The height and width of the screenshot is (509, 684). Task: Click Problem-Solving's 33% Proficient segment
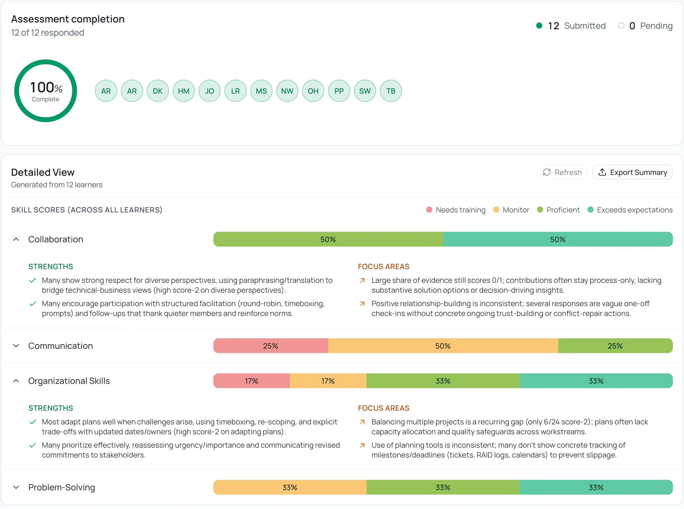(443, 487)
